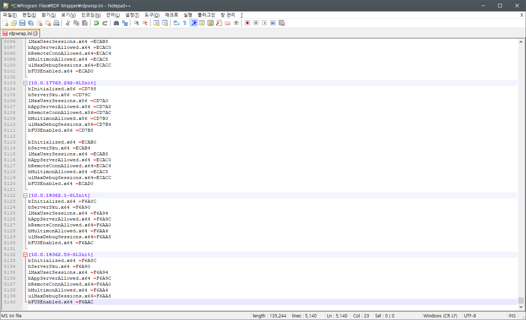This screenshot has height=320, width=526.
Task: Paste using the clipboard toolbar icon
Action: [85, 23]
